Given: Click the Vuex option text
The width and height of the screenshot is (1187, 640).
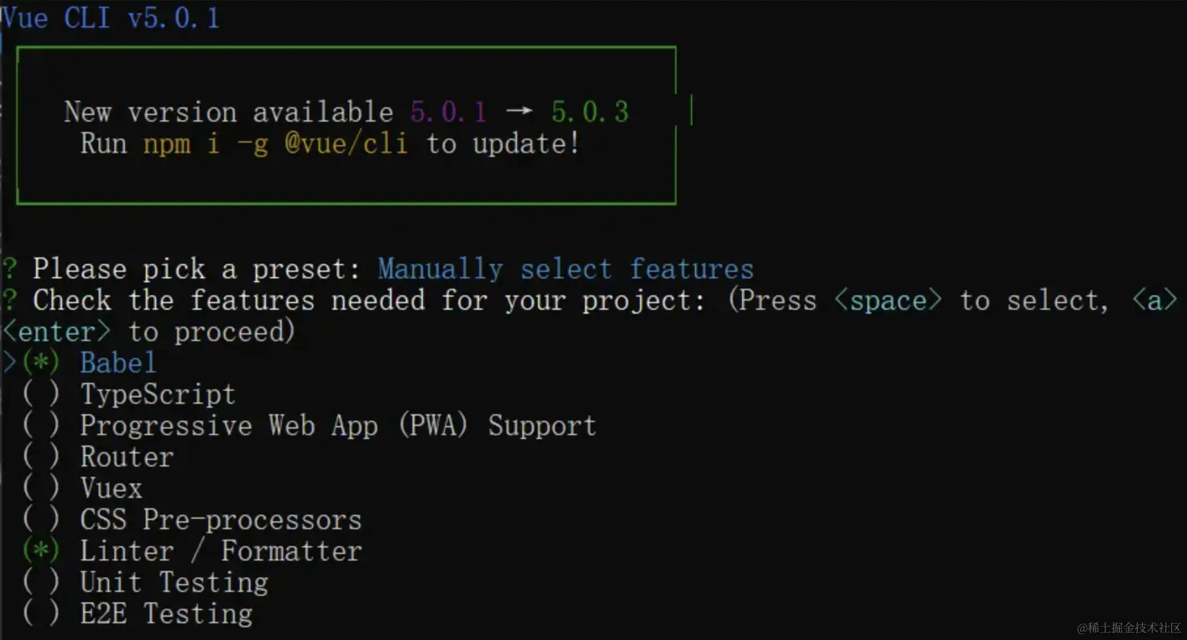Looking at the screenshot, I should coord(111,488).
